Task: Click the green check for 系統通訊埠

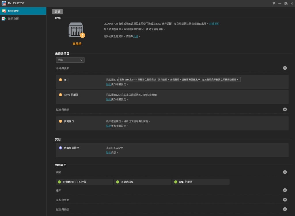Action: (118, 182)
